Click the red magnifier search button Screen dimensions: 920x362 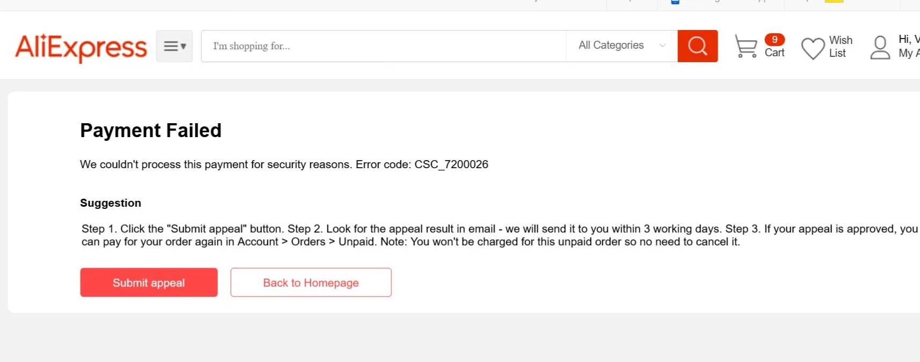pos(697,46)
